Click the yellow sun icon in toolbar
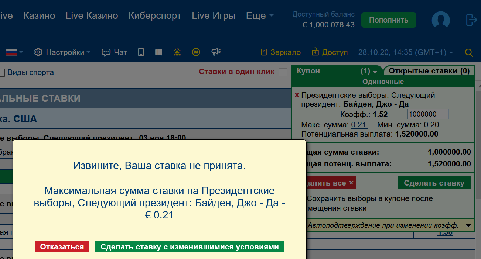Screen dimensions: 481x259 pyautogui.click(x=177, y=52)
